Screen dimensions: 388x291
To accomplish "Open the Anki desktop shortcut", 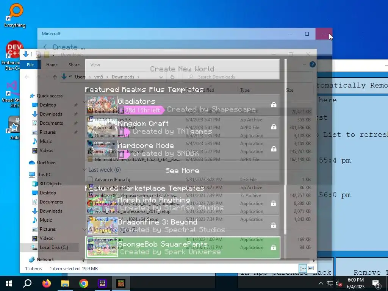I will tap(14, 128).
